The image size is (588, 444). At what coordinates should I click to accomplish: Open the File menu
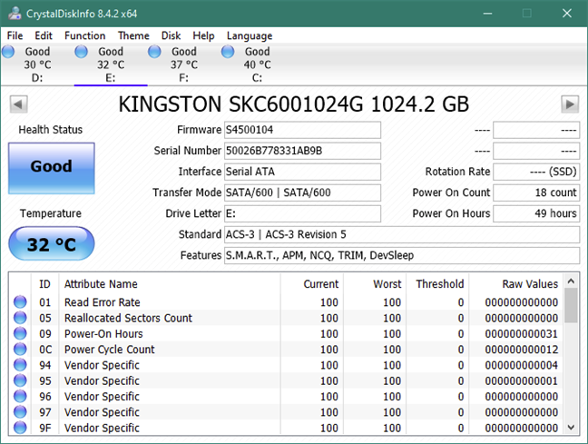coord(15,35)
